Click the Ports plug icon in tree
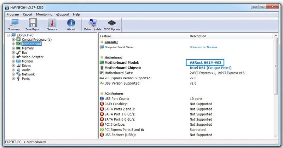Screen dimensions: 283x148 18,79
